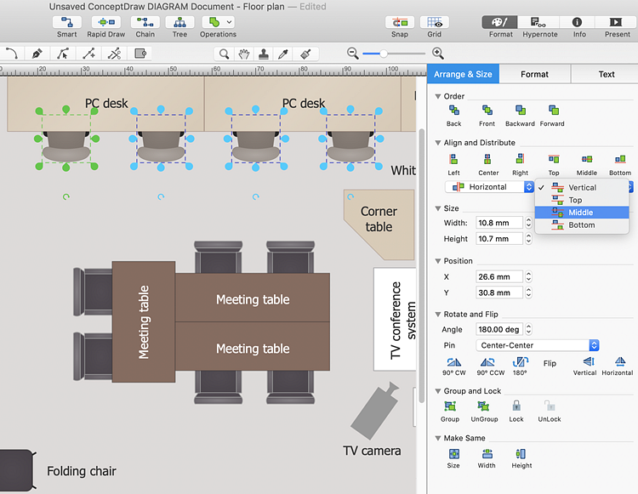Toggle Snap in the toolbar

[x=400, y=22]
